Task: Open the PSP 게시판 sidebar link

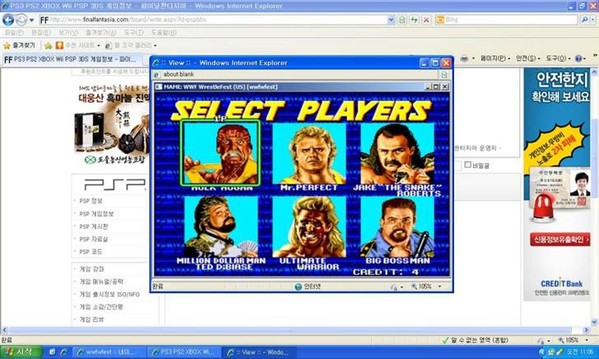Action: (94, 226)
